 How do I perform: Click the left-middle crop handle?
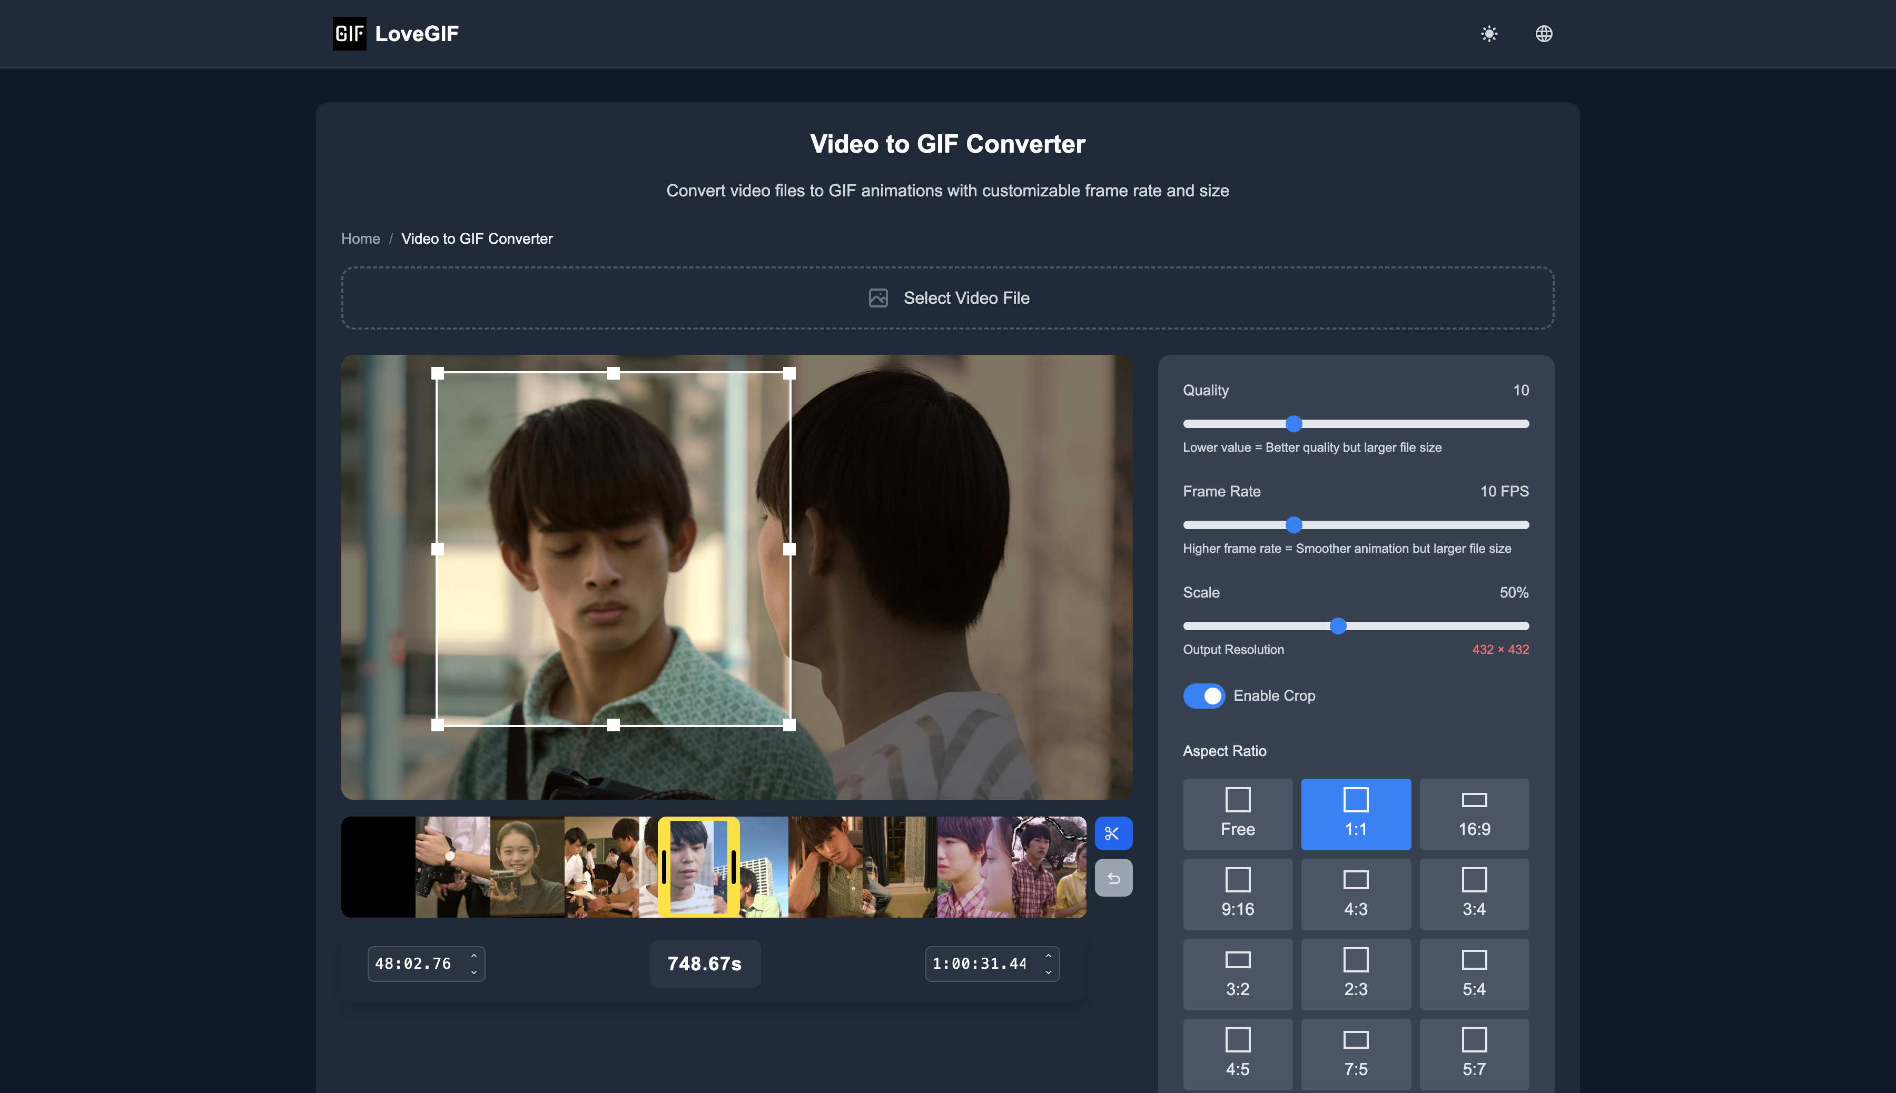coord(438,550)
